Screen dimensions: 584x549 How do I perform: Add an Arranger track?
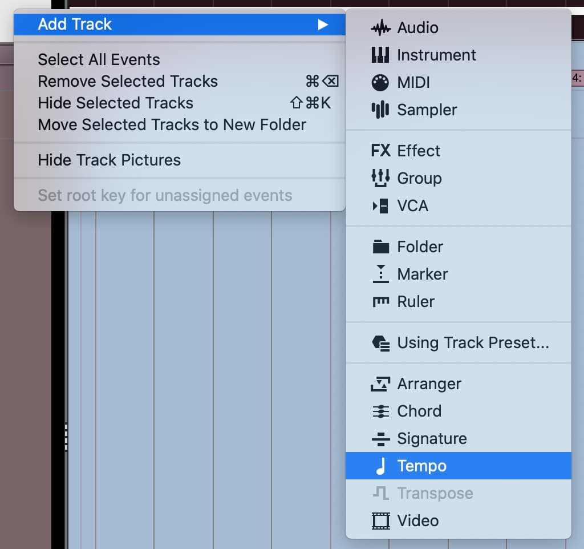[429, 384]
